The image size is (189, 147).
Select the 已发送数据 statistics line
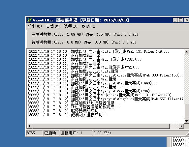85,35
